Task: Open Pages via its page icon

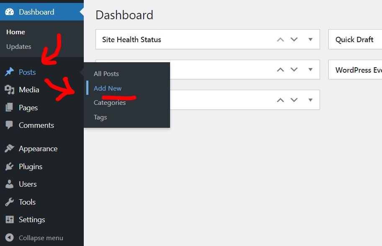Action: 10,107
